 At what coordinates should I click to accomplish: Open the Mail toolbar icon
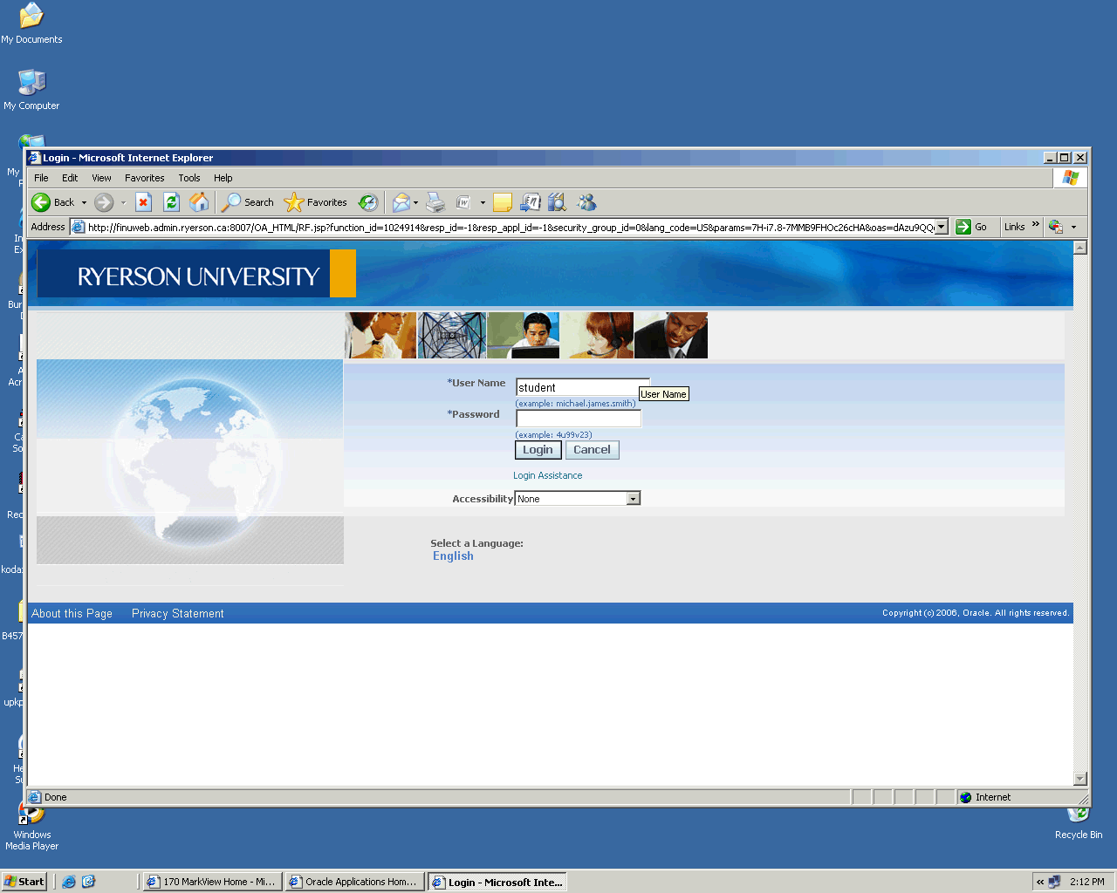point(401,202)
